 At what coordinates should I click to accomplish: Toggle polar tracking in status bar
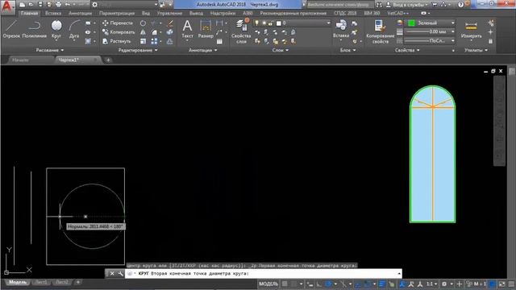coord(328,284)
